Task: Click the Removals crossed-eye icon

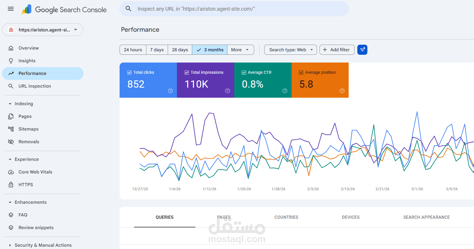Action: (11, 142)
